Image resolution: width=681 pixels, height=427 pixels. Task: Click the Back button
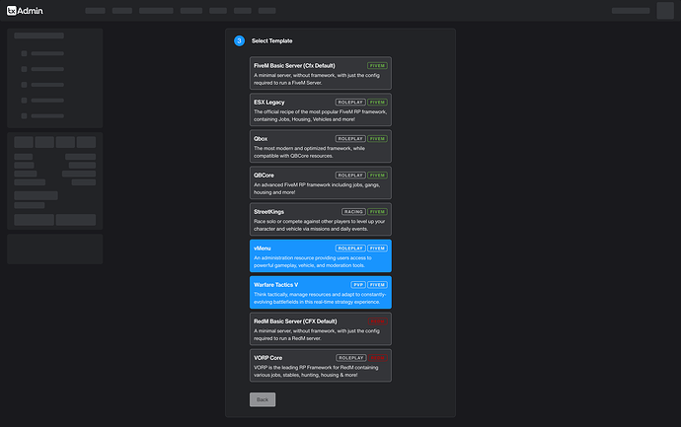pos(263,399)
